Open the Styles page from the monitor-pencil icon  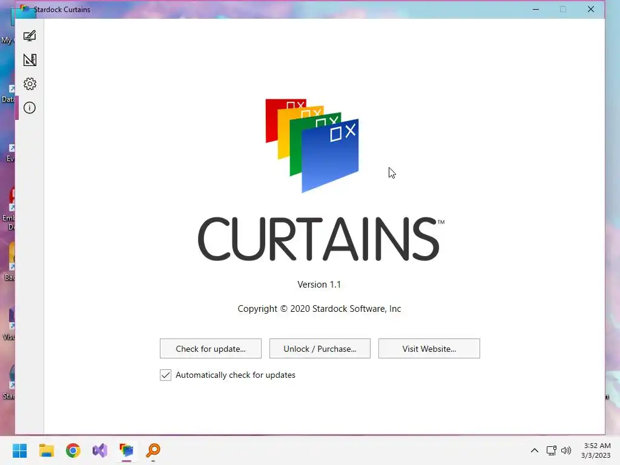click(x=30, y=36)
